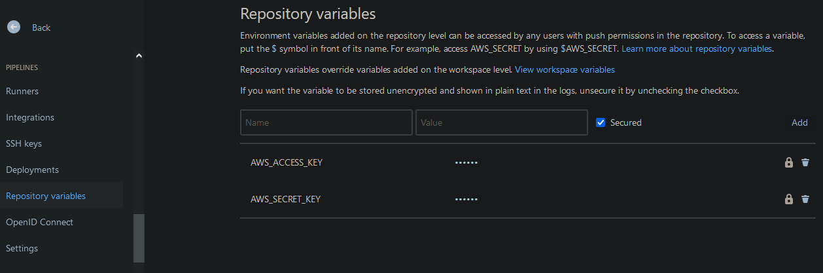Viewport: 823px width, 273px height.
Task: Click the sidebar vertical scrollbar thumb
Action: pos(139,238)
